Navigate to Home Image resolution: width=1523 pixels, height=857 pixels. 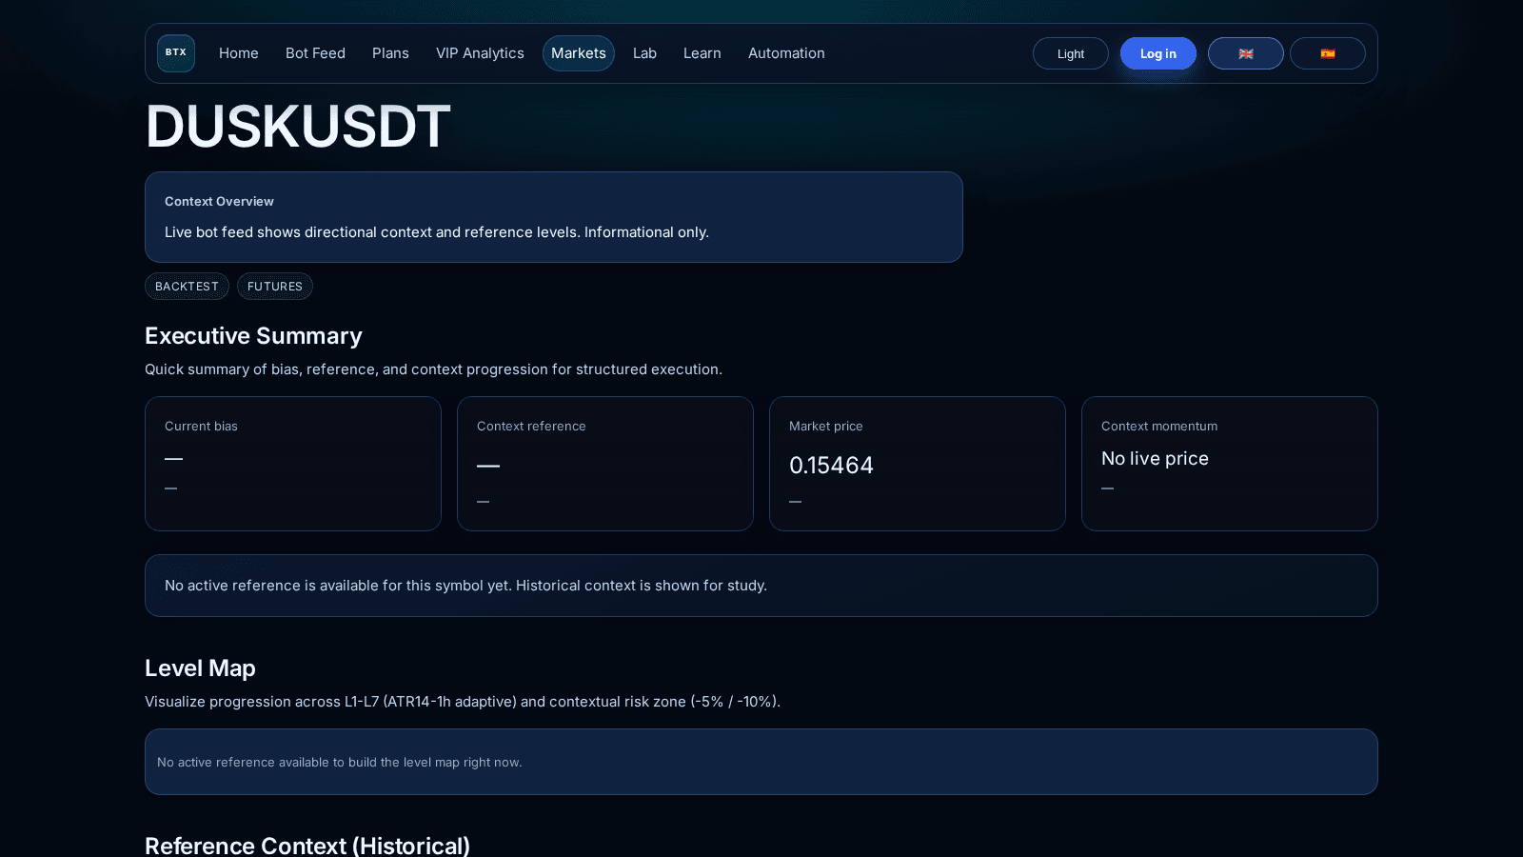click(x=238, y=53)
